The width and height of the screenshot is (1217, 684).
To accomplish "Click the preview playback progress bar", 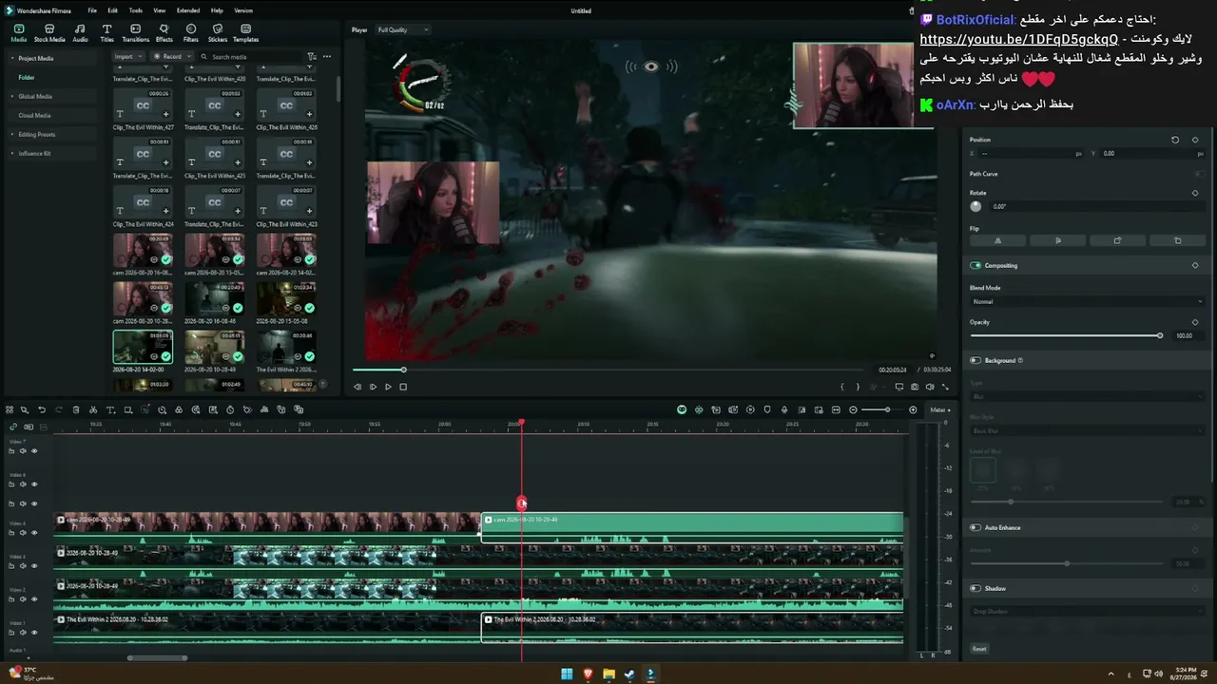I will tap(608, 370).
